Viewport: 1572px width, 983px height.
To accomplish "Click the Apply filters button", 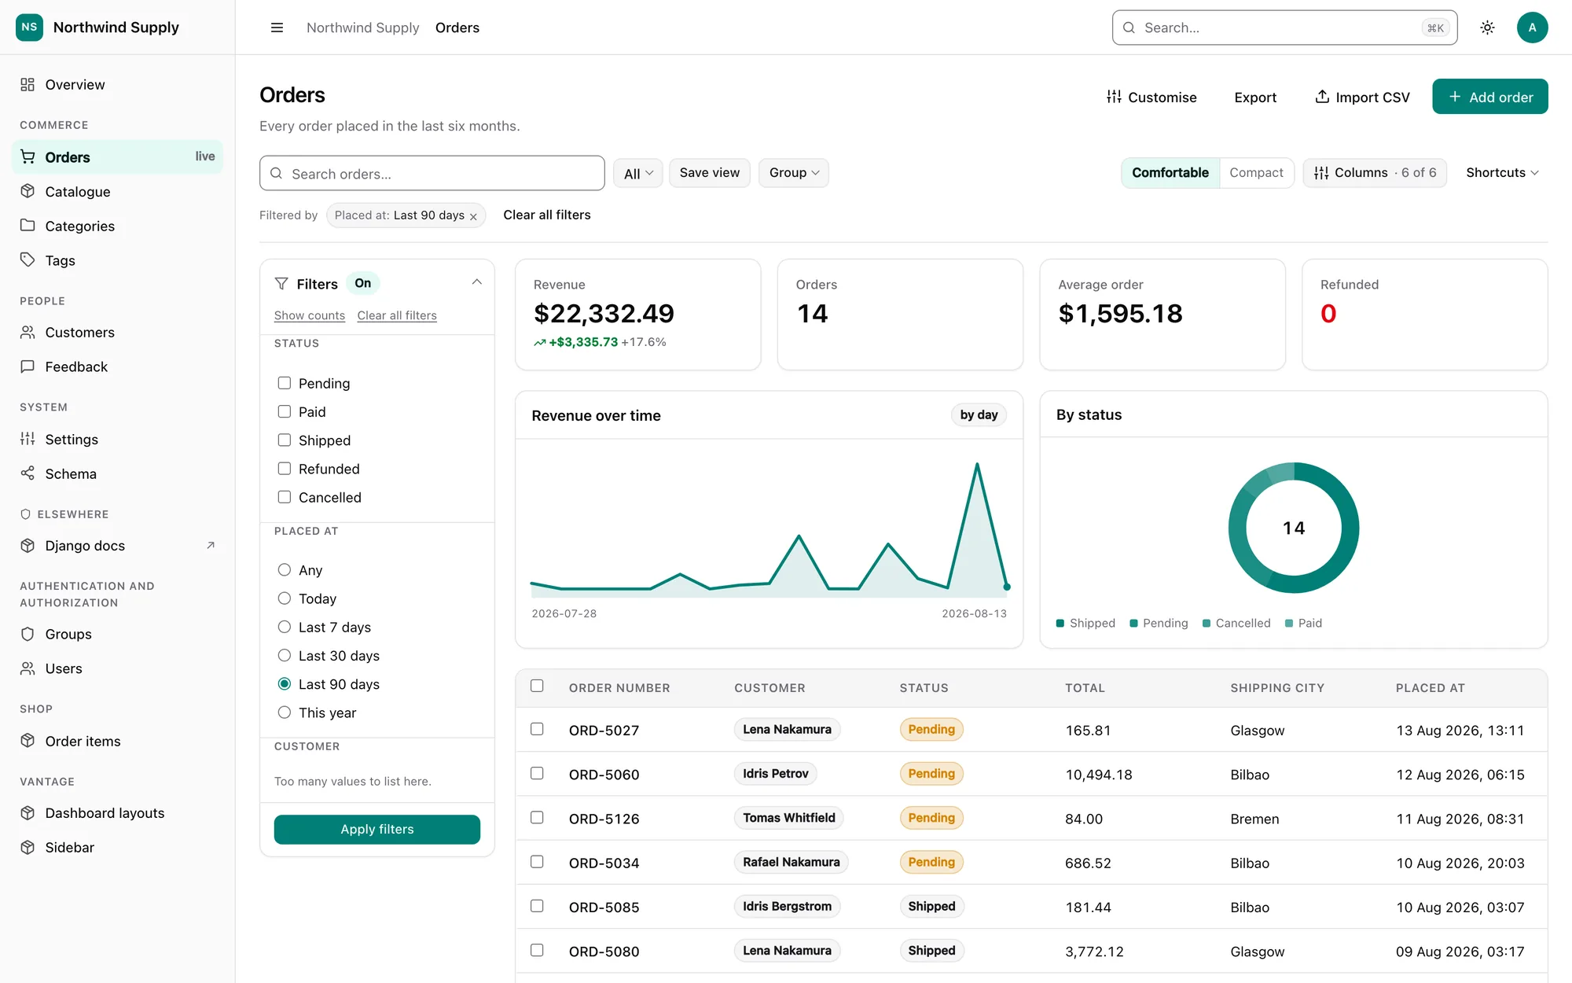I will [377, 830].
